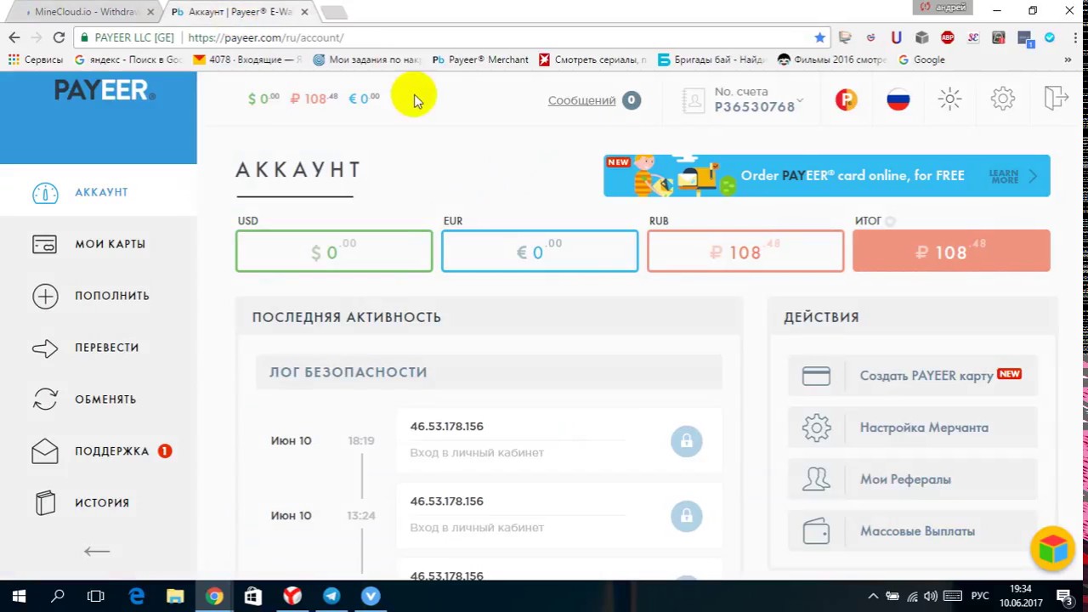Click the orange P ruble currency icon

click(x=846, y=99)
